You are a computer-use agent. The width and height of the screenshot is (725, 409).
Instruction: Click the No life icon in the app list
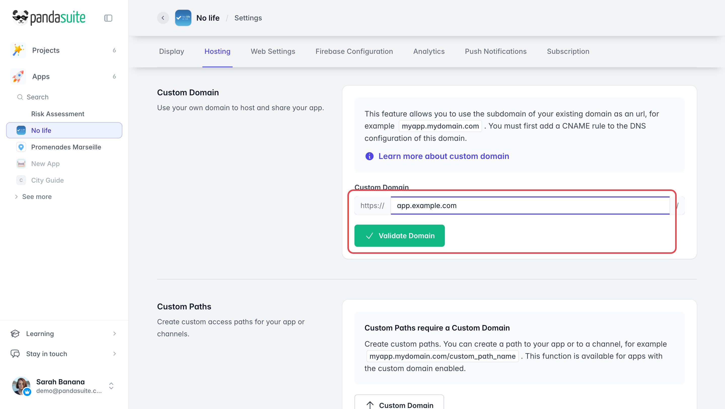point(21,130)
